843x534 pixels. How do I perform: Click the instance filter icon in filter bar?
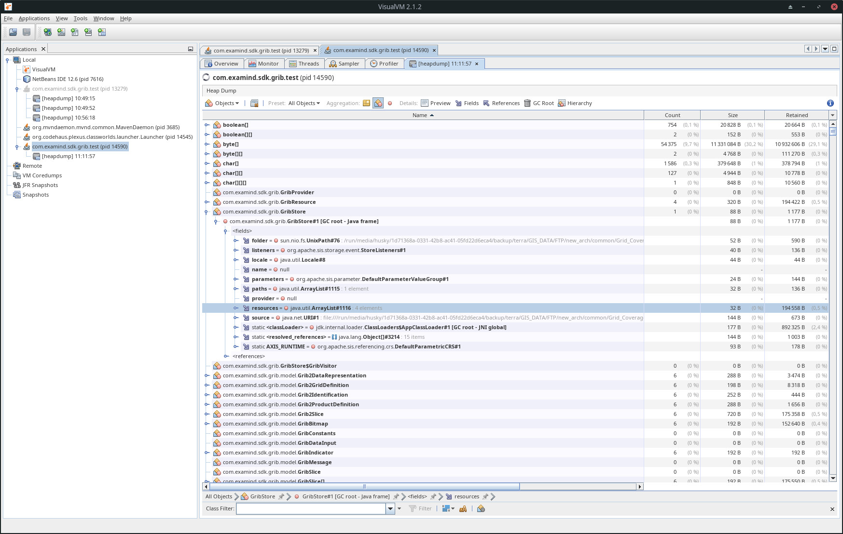(x=481, y=508)
